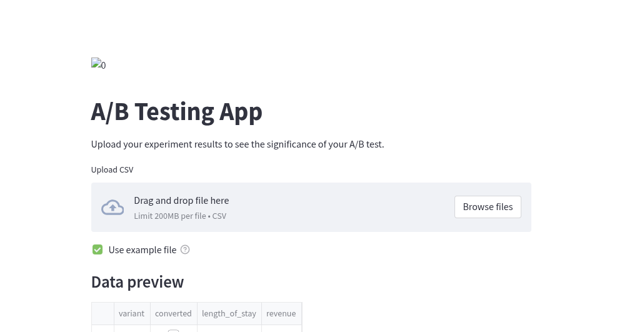
Task: Select the converted column header
Action: tap(173, 314)
